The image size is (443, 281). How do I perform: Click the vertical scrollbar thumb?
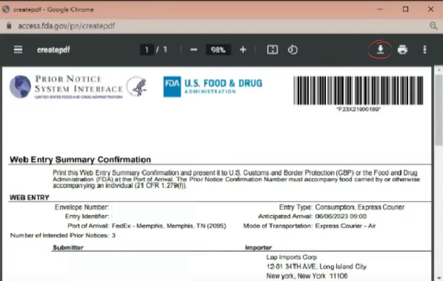pyautogui.click(x=439, y=110)
